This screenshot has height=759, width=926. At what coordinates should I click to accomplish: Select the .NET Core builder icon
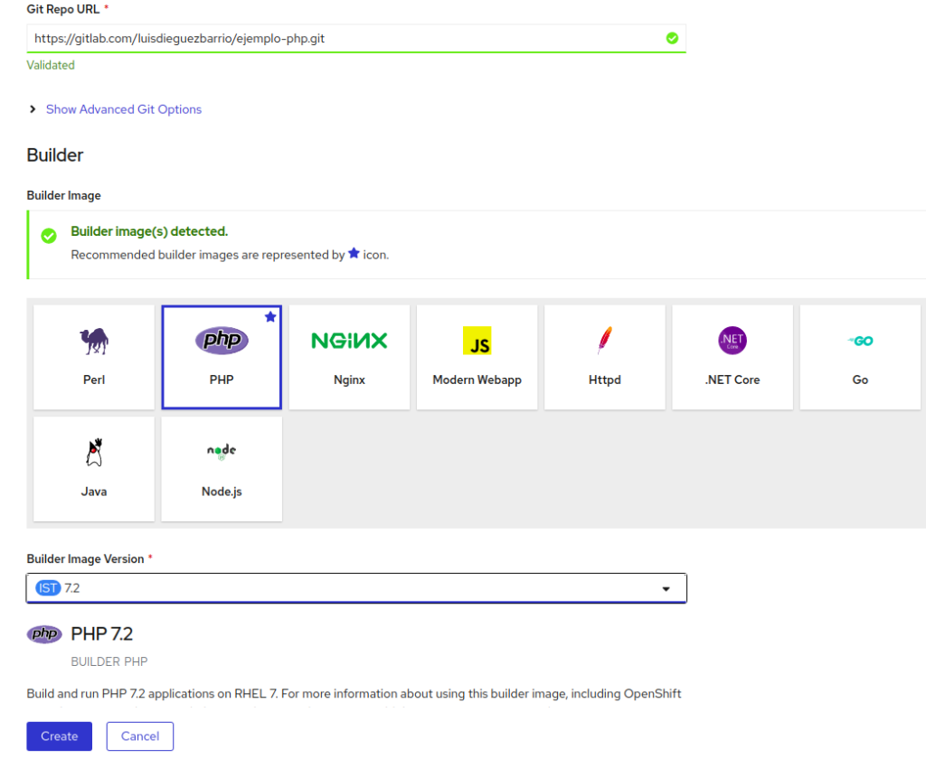pyautogui.click(x=732, y=341)
